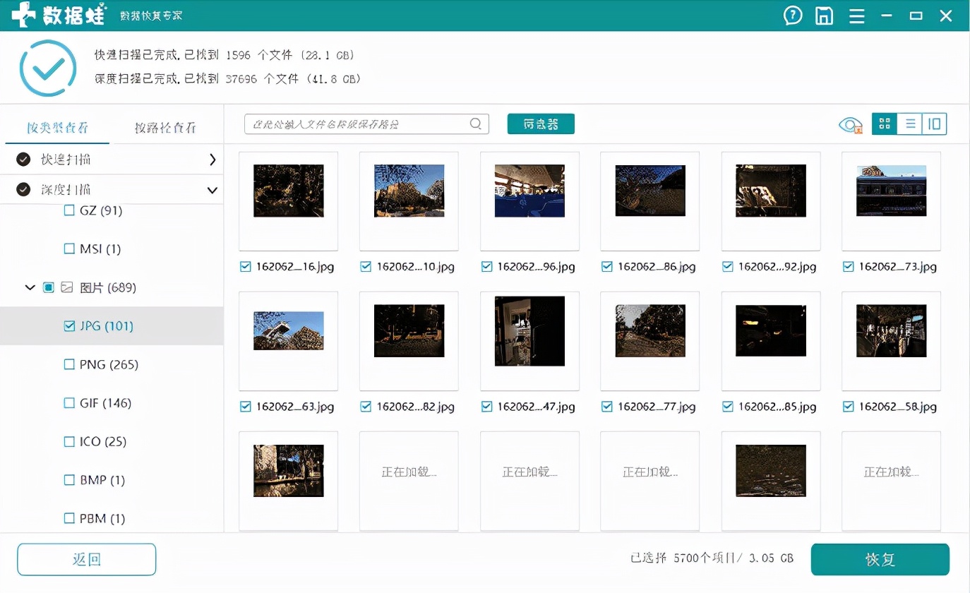This screenshot has height=593, width=970.
Task: Select the thumbnail grid view layout
Action: pyautogui.click(x=884, y=124)
